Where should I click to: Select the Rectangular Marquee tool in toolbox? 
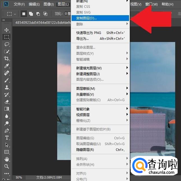[6, 37]
